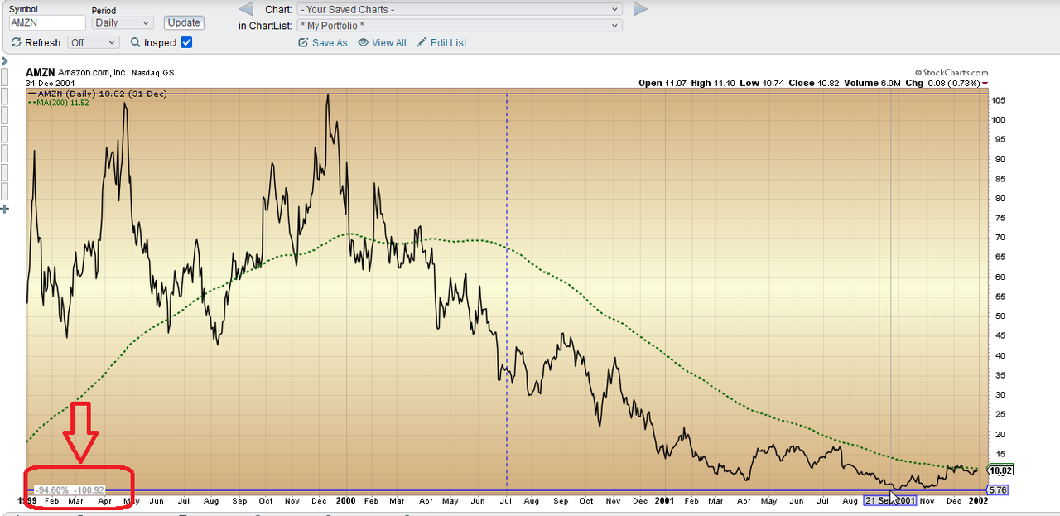The height and width of the screenshot is (516, 1060).
Task: Click the in ChartList label
Action: point(265,26)
